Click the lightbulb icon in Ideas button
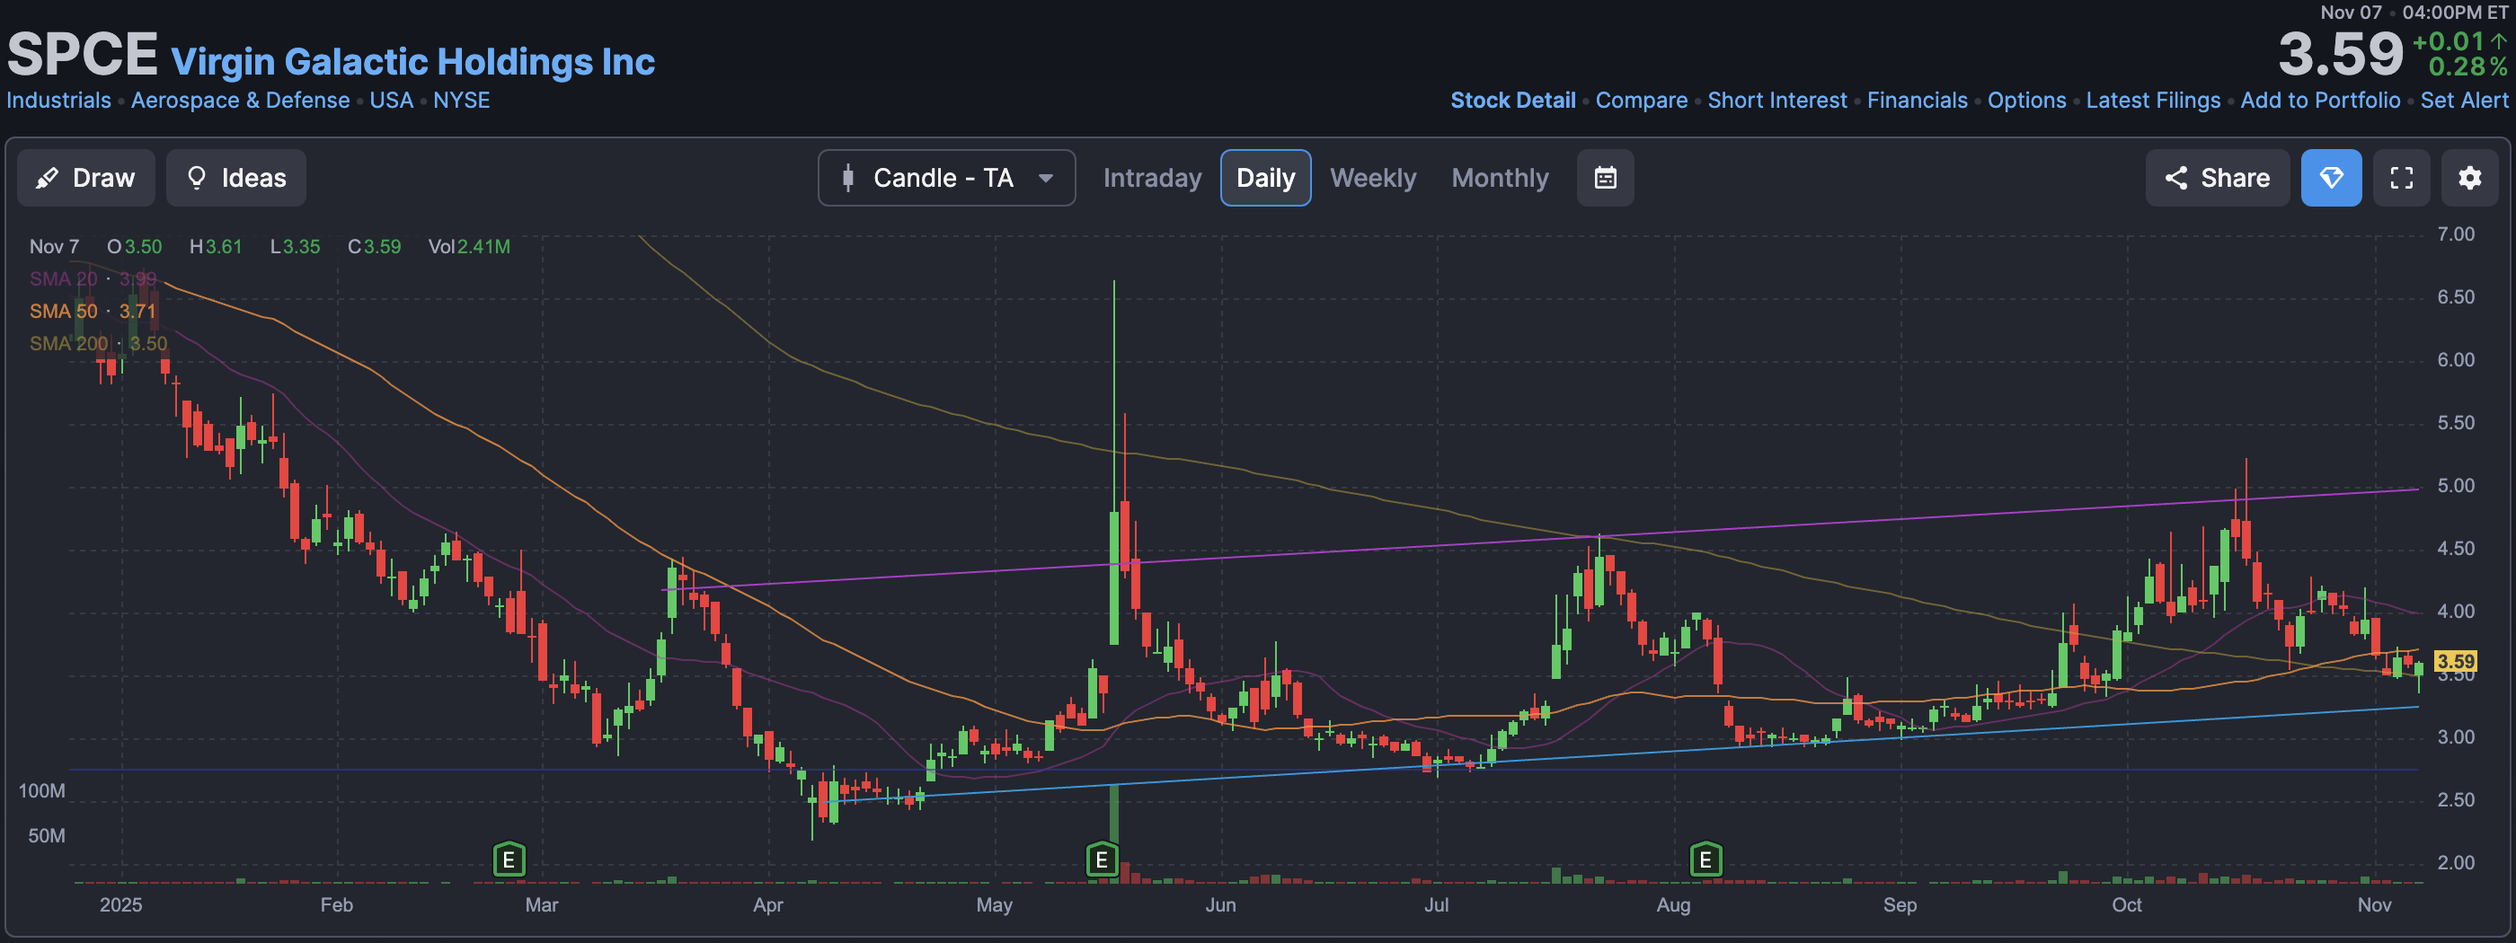The height and width of the screenshot is (943, 2516). click(x=196, y=178)
